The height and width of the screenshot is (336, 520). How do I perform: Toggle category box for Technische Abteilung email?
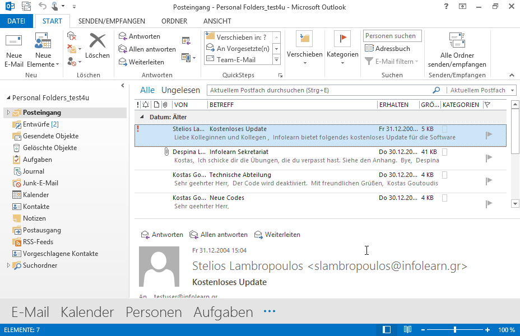(x=445, y=175)
